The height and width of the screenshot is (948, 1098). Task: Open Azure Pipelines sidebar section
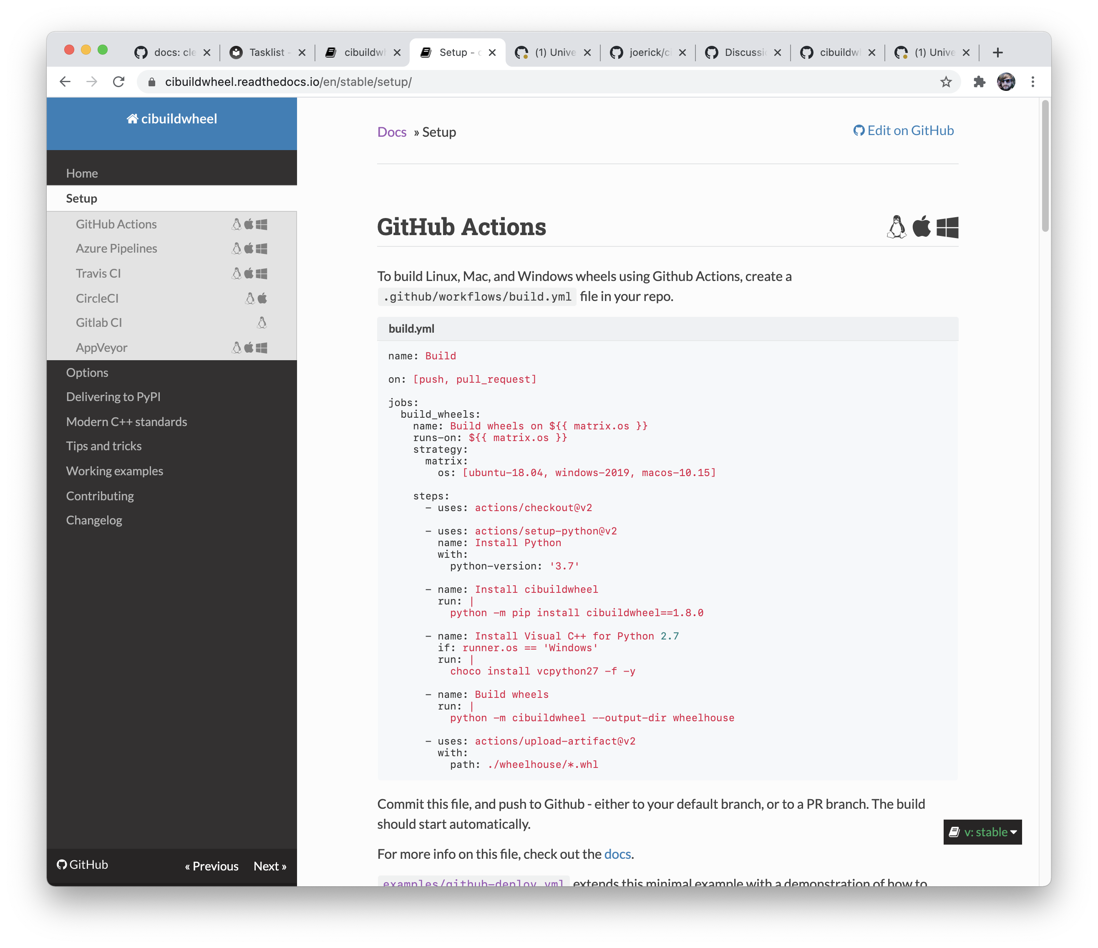[x=116, y=248]
